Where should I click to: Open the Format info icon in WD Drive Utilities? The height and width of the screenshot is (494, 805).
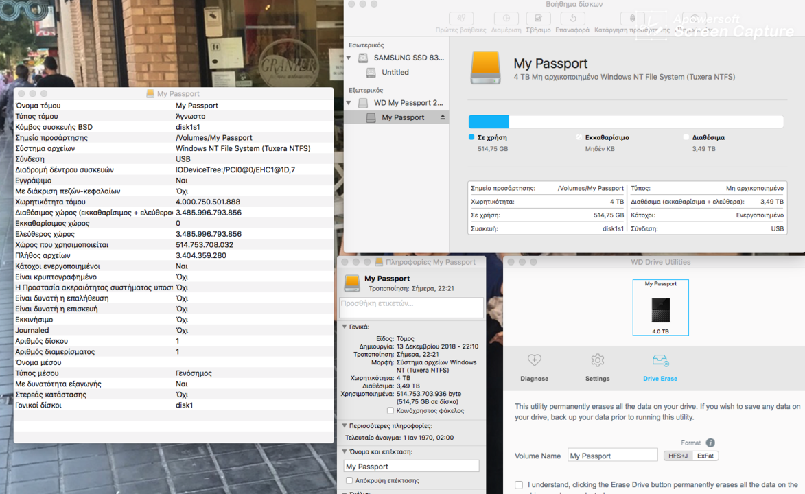pos(710,443)
